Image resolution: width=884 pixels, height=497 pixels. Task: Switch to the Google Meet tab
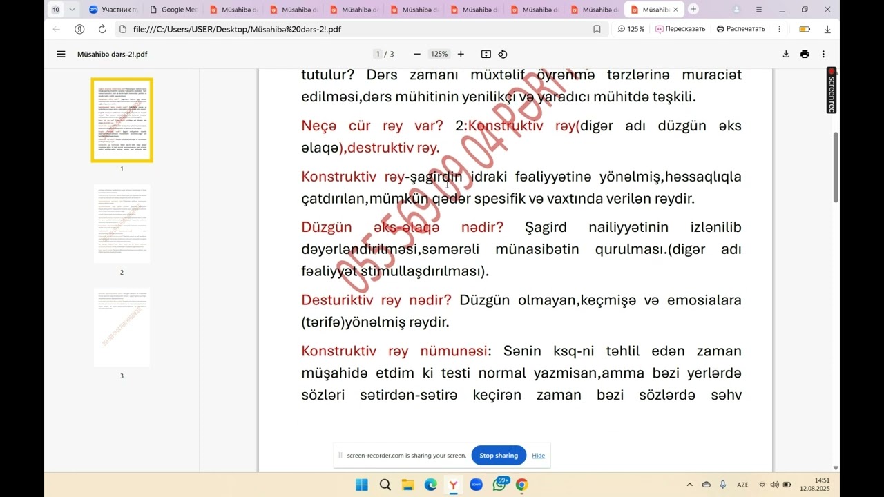coord(173,10)
